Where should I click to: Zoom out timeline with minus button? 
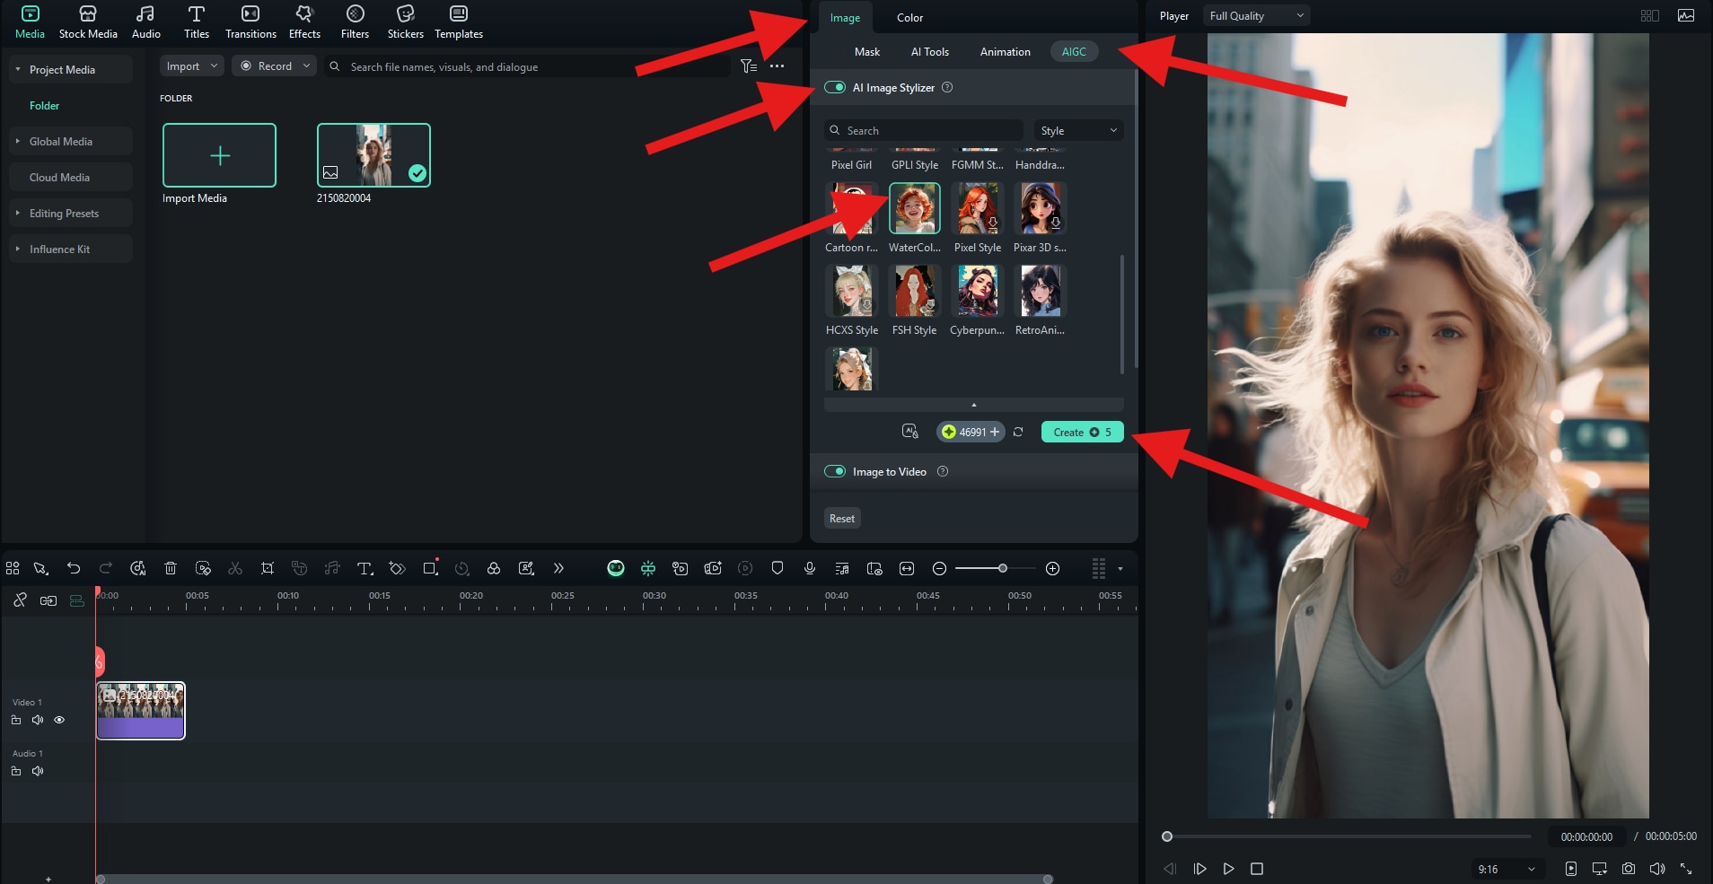939,568
